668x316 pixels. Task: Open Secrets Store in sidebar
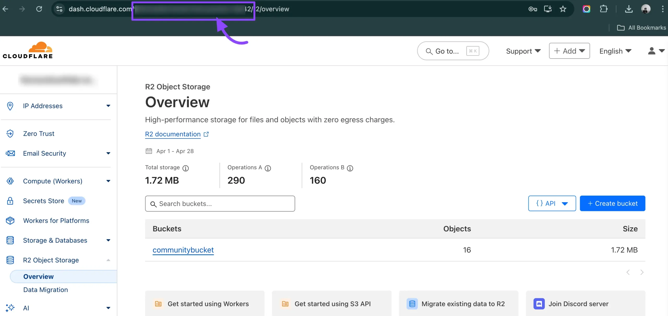44,201
